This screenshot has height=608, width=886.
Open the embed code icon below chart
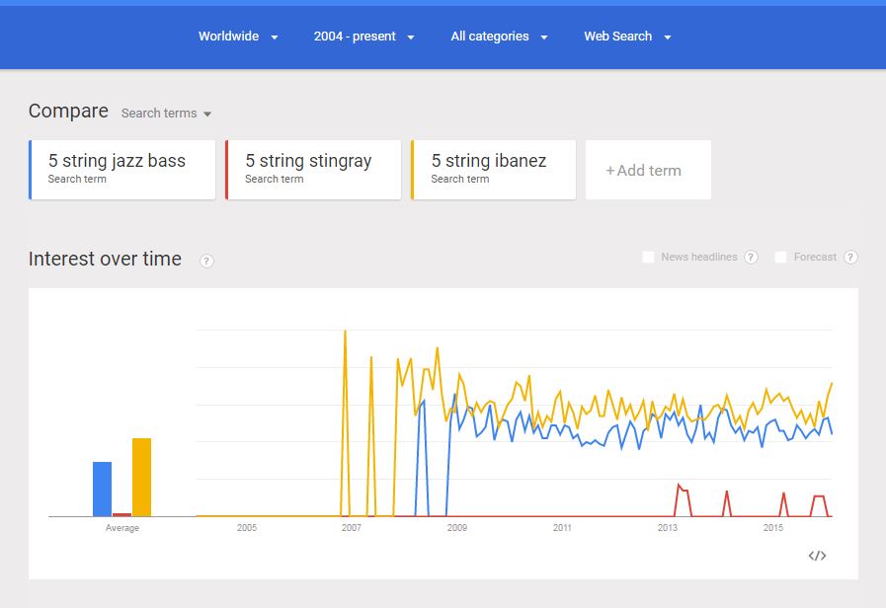[x=817, y=556]
